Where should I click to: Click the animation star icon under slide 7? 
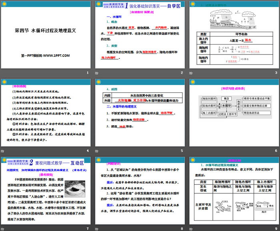click(x=2, y=229)
